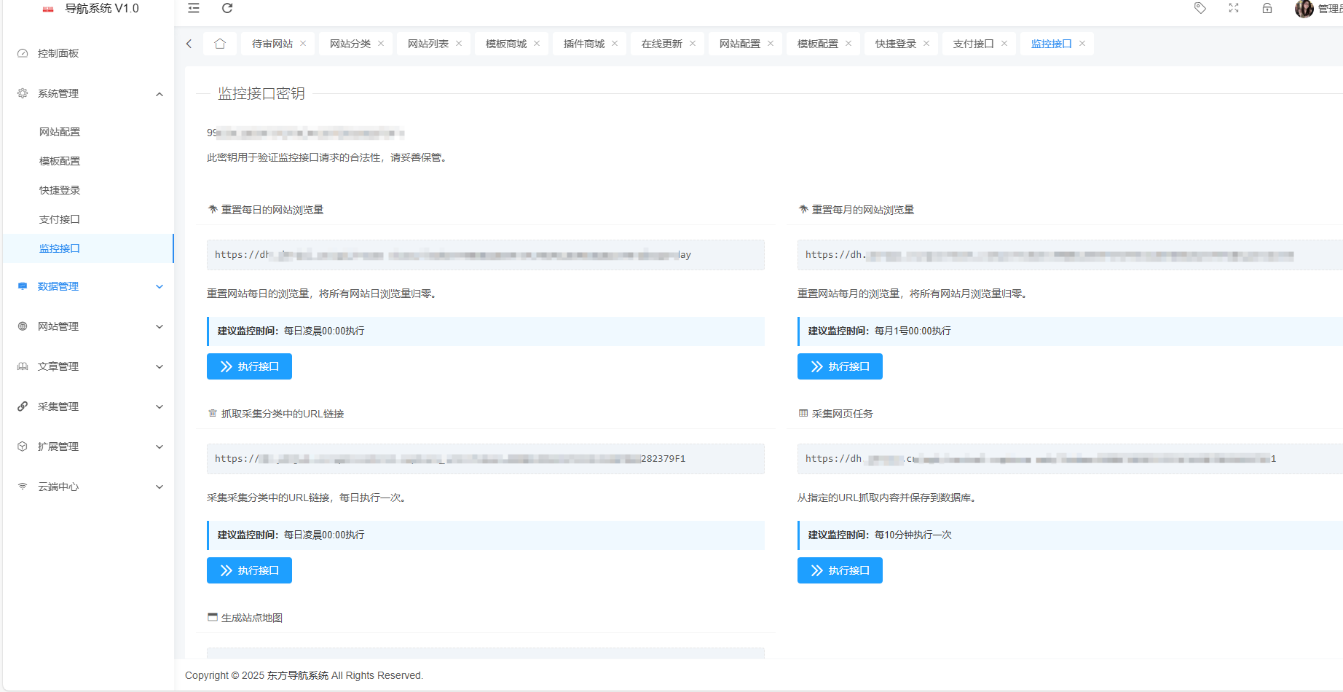The width and height of the screenshot is (1343, 692).
Task: Close the 待审网站 tab
Action: click(303, 44)
